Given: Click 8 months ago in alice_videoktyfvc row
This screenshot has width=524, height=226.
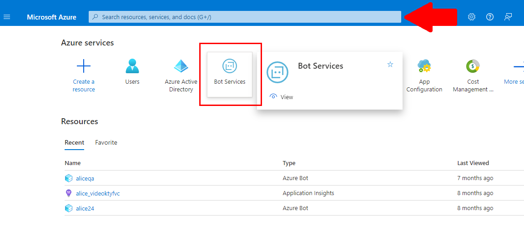Looking at the screenshot, I should coord(475,193).
